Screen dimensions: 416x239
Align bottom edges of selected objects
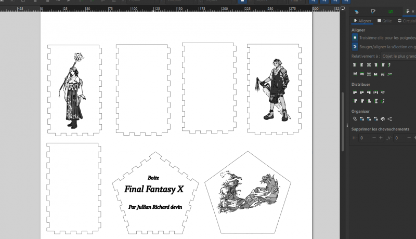tap(375, 74)
